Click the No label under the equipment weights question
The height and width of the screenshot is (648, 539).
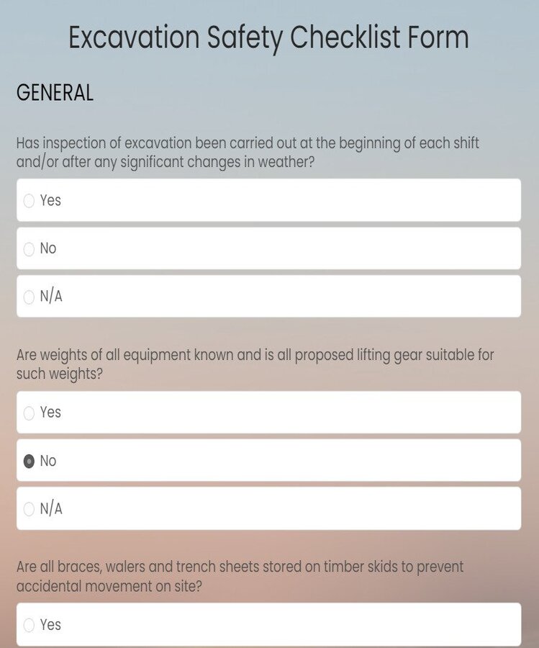tap(49, 461)
